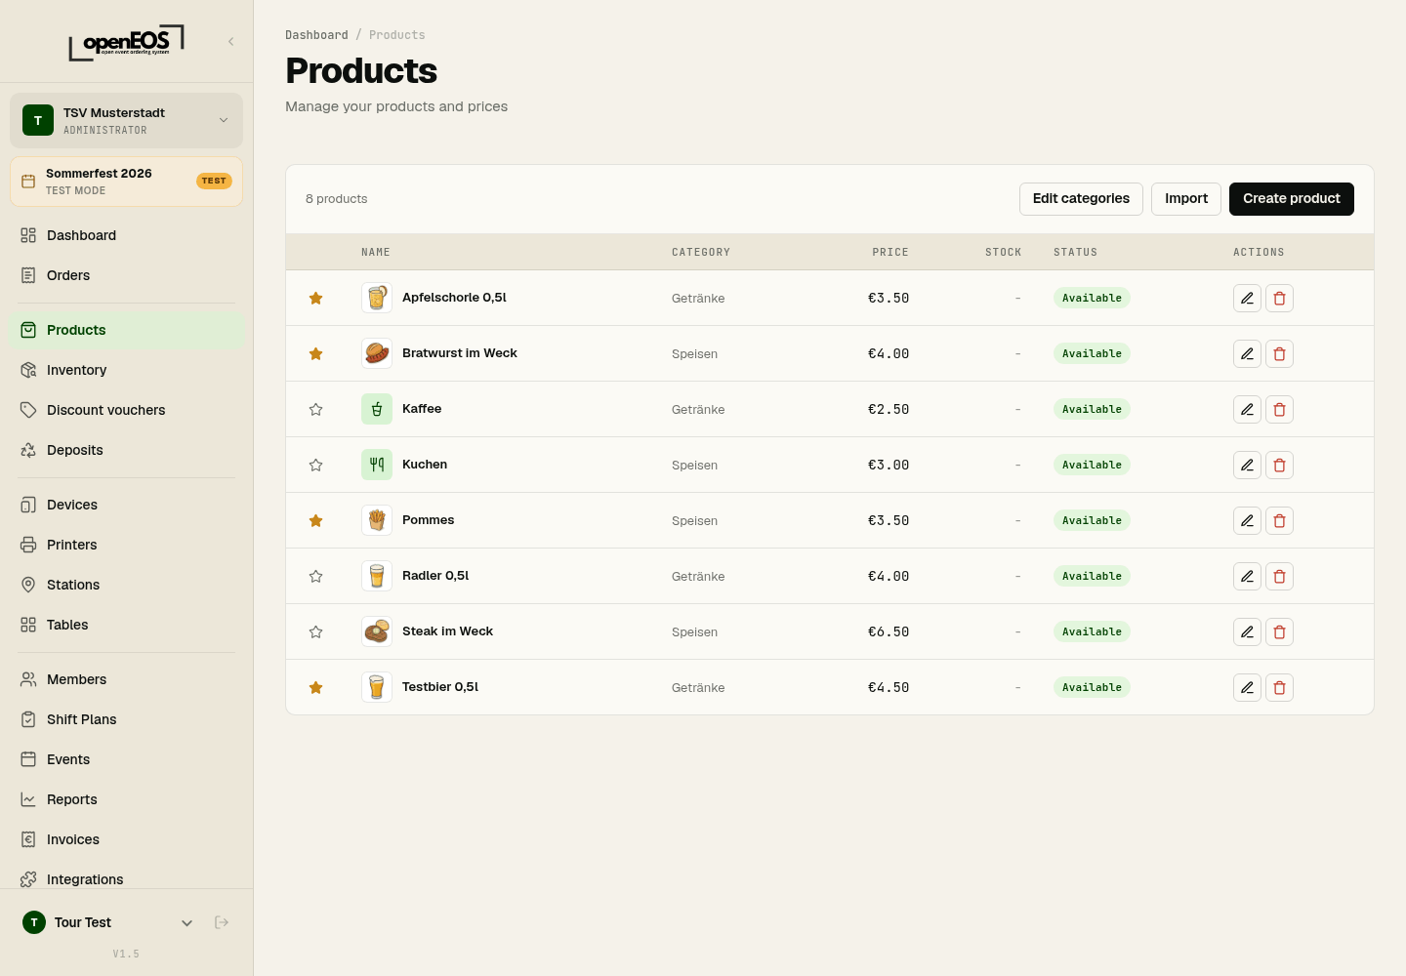The width and height of the screenshot is (1406, 976).
Task: Delete the Bratwurst im Weck product
Action: tap(1279, 353)
